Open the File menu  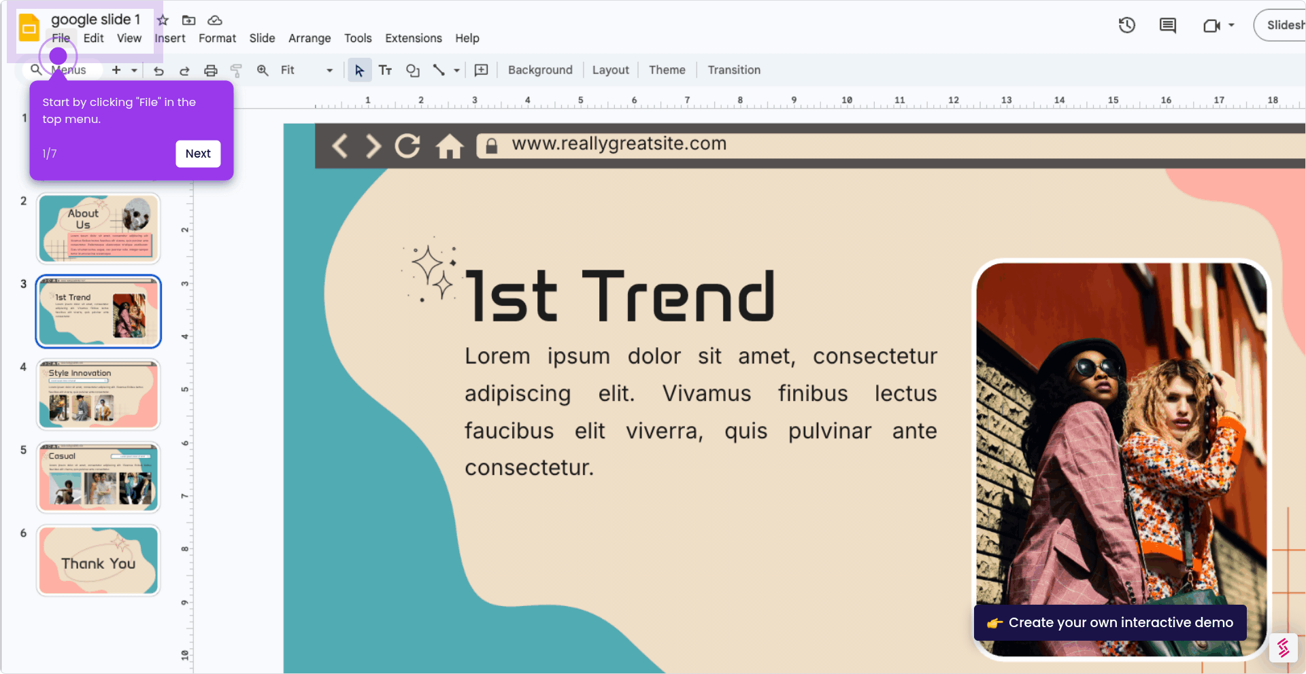pos(61,38)
